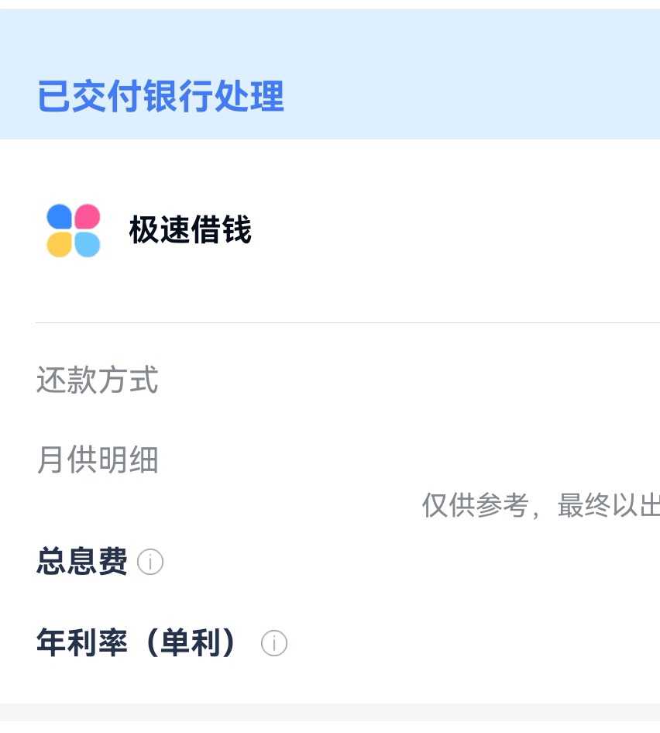This screenshot has height=733, width=660.
Task: Tap the 年利率 label text
Action: pos(82,643)
